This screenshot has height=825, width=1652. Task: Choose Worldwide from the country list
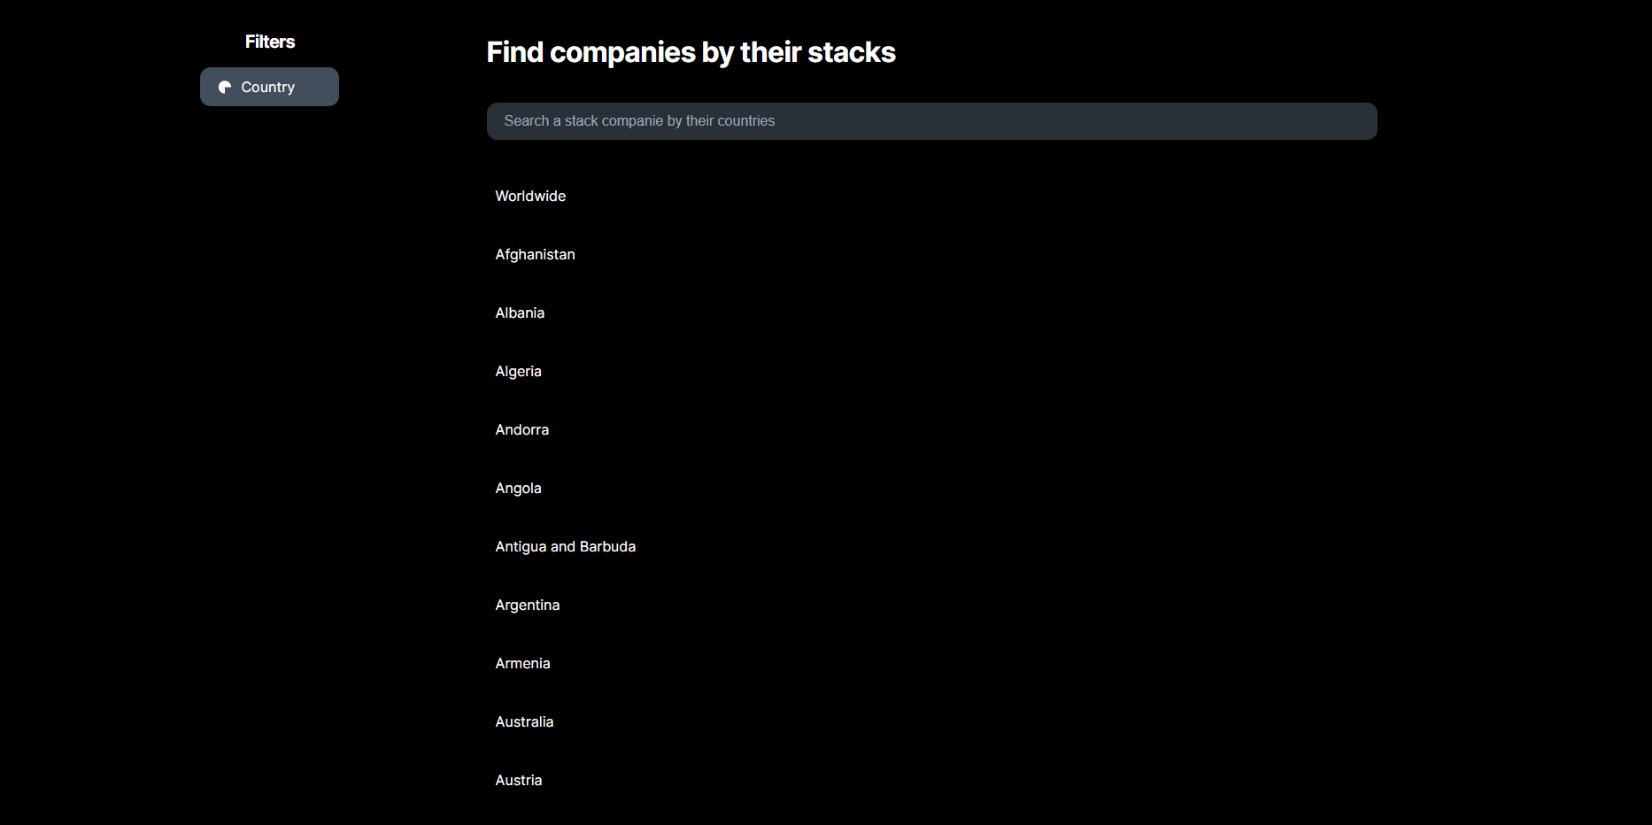pyautogui.click(x=530, y=197)
